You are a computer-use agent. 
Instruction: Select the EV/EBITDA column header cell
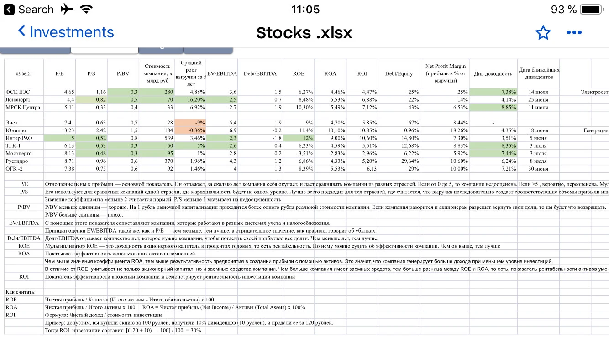pyautogui.click(x=222, y=73)
